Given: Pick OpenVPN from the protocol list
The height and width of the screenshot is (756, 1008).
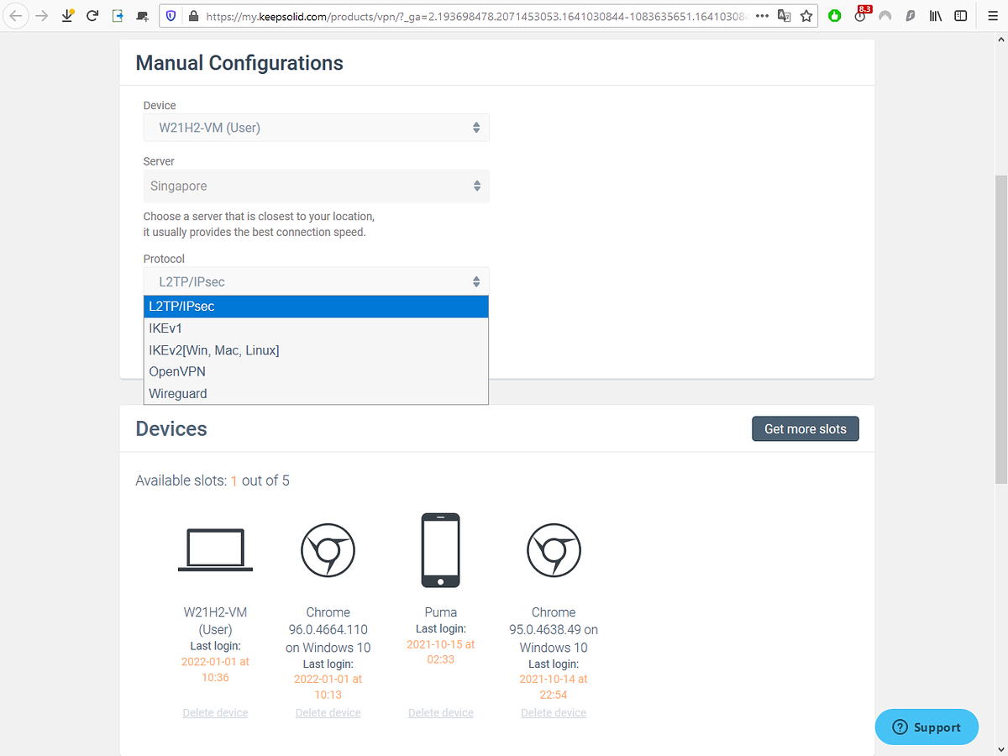Looking at the screenshot, I should point(316,371).
